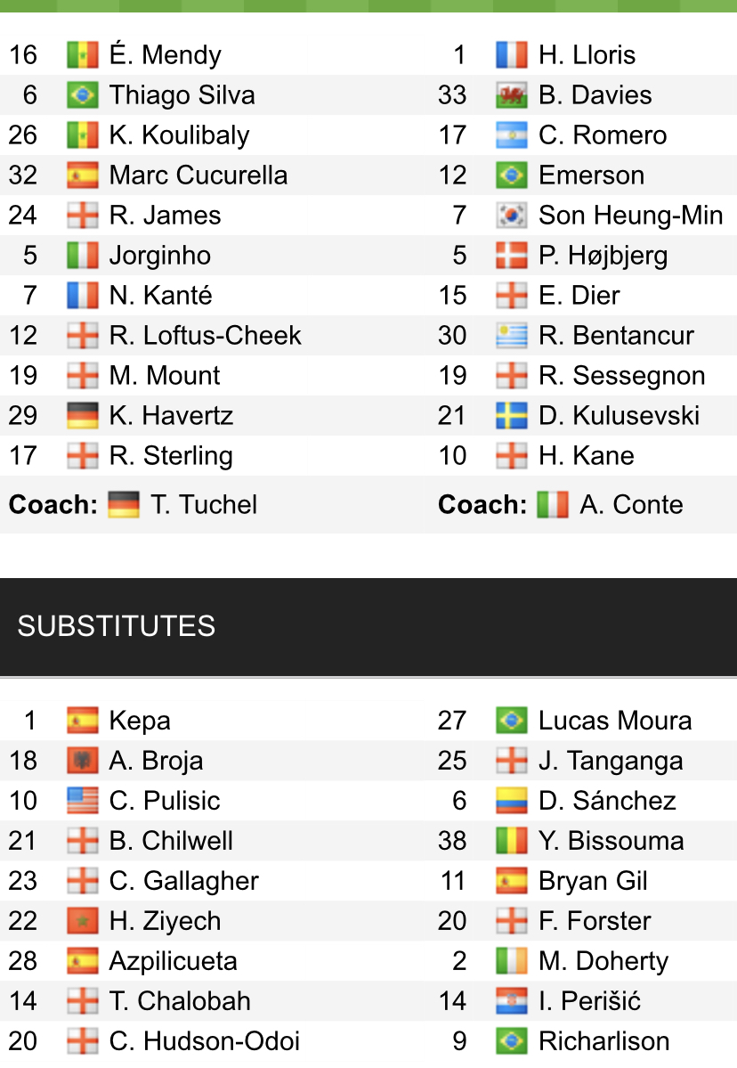Viewport: 737px width, 1068px height.
Task: Click on the Y. Bissouma substitute name
Action: tap(611, 841)
